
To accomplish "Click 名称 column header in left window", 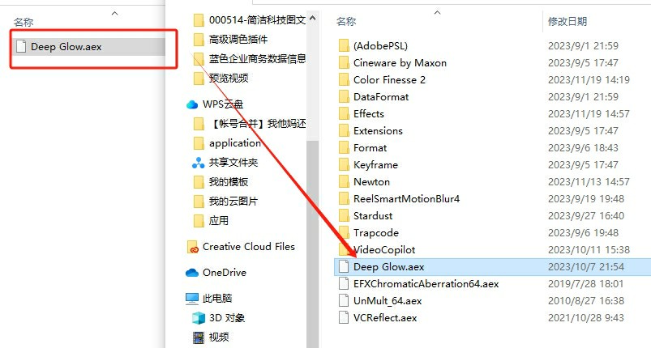I will (24, 23).
